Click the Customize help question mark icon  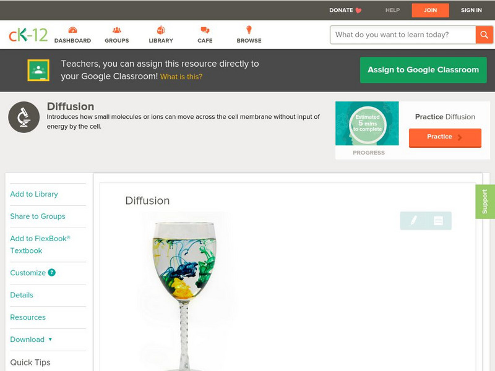pyautogui.click(x=52, y=273)
